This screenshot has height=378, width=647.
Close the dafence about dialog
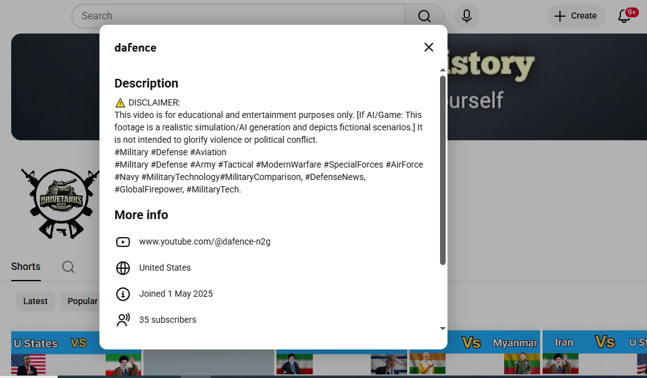(429, 47)
